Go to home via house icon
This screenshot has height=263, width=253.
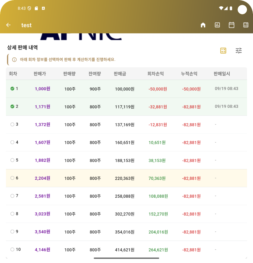tap(203, 25)
